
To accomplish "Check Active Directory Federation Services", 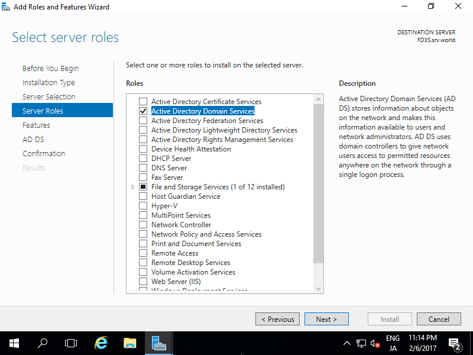I will pyautogui.click(x=143, y=121).
